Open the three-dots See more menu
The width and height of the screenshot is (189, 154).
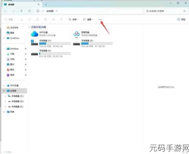tap(100, 19)
